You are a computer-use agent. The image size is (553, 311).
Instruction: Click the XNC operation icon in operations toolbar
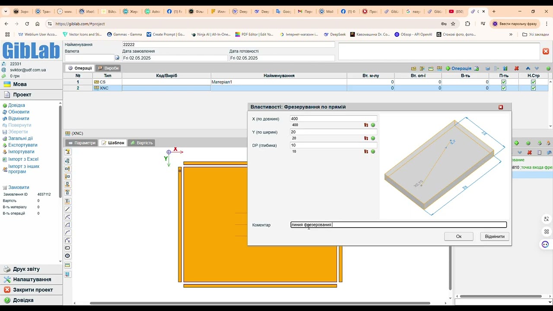(439, 68)
